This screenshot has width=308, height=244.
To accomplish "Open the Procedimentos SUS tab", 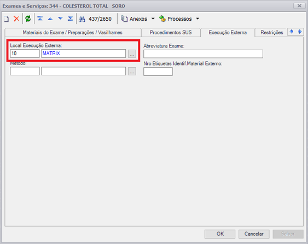I will tap(171, 33).
